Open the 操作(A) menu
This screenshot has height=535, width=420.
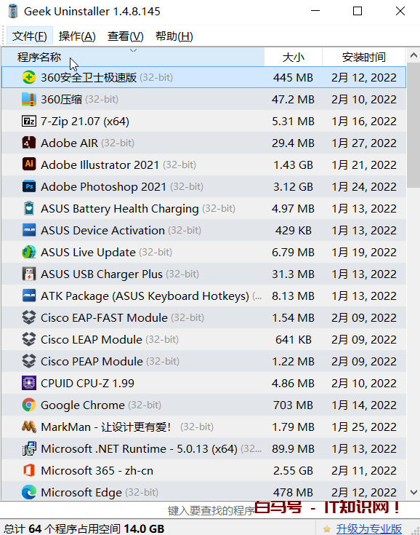pos(77,36)
